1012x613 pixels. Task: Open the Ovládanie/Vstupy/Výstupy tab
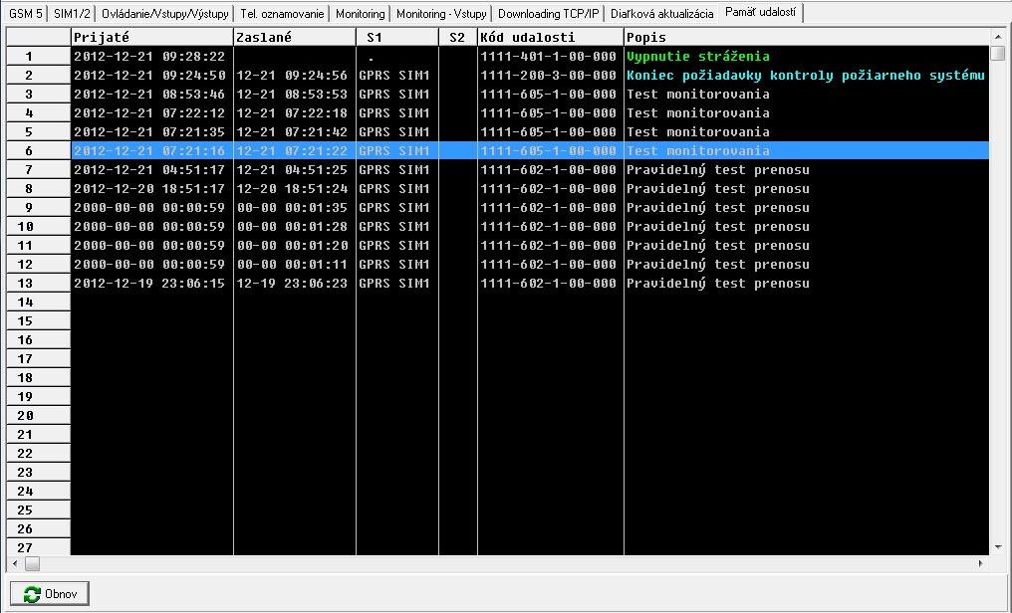(x=164, y=14)
